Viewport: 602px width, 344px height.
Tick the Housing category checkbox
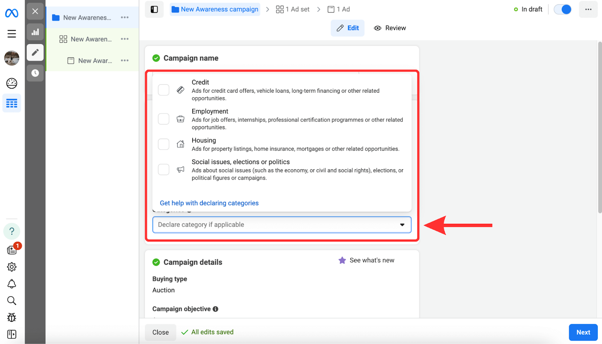coord(164,144)
